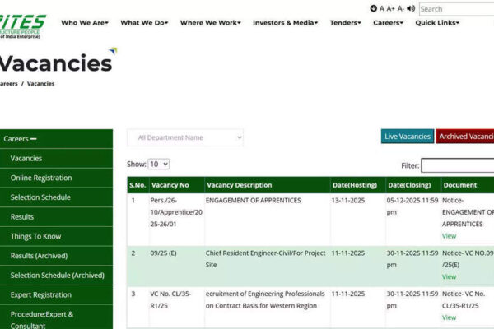Viewport: 494px width, 329px height.
Task: Click the RITES logo
Action: click(x=22, y=26)
